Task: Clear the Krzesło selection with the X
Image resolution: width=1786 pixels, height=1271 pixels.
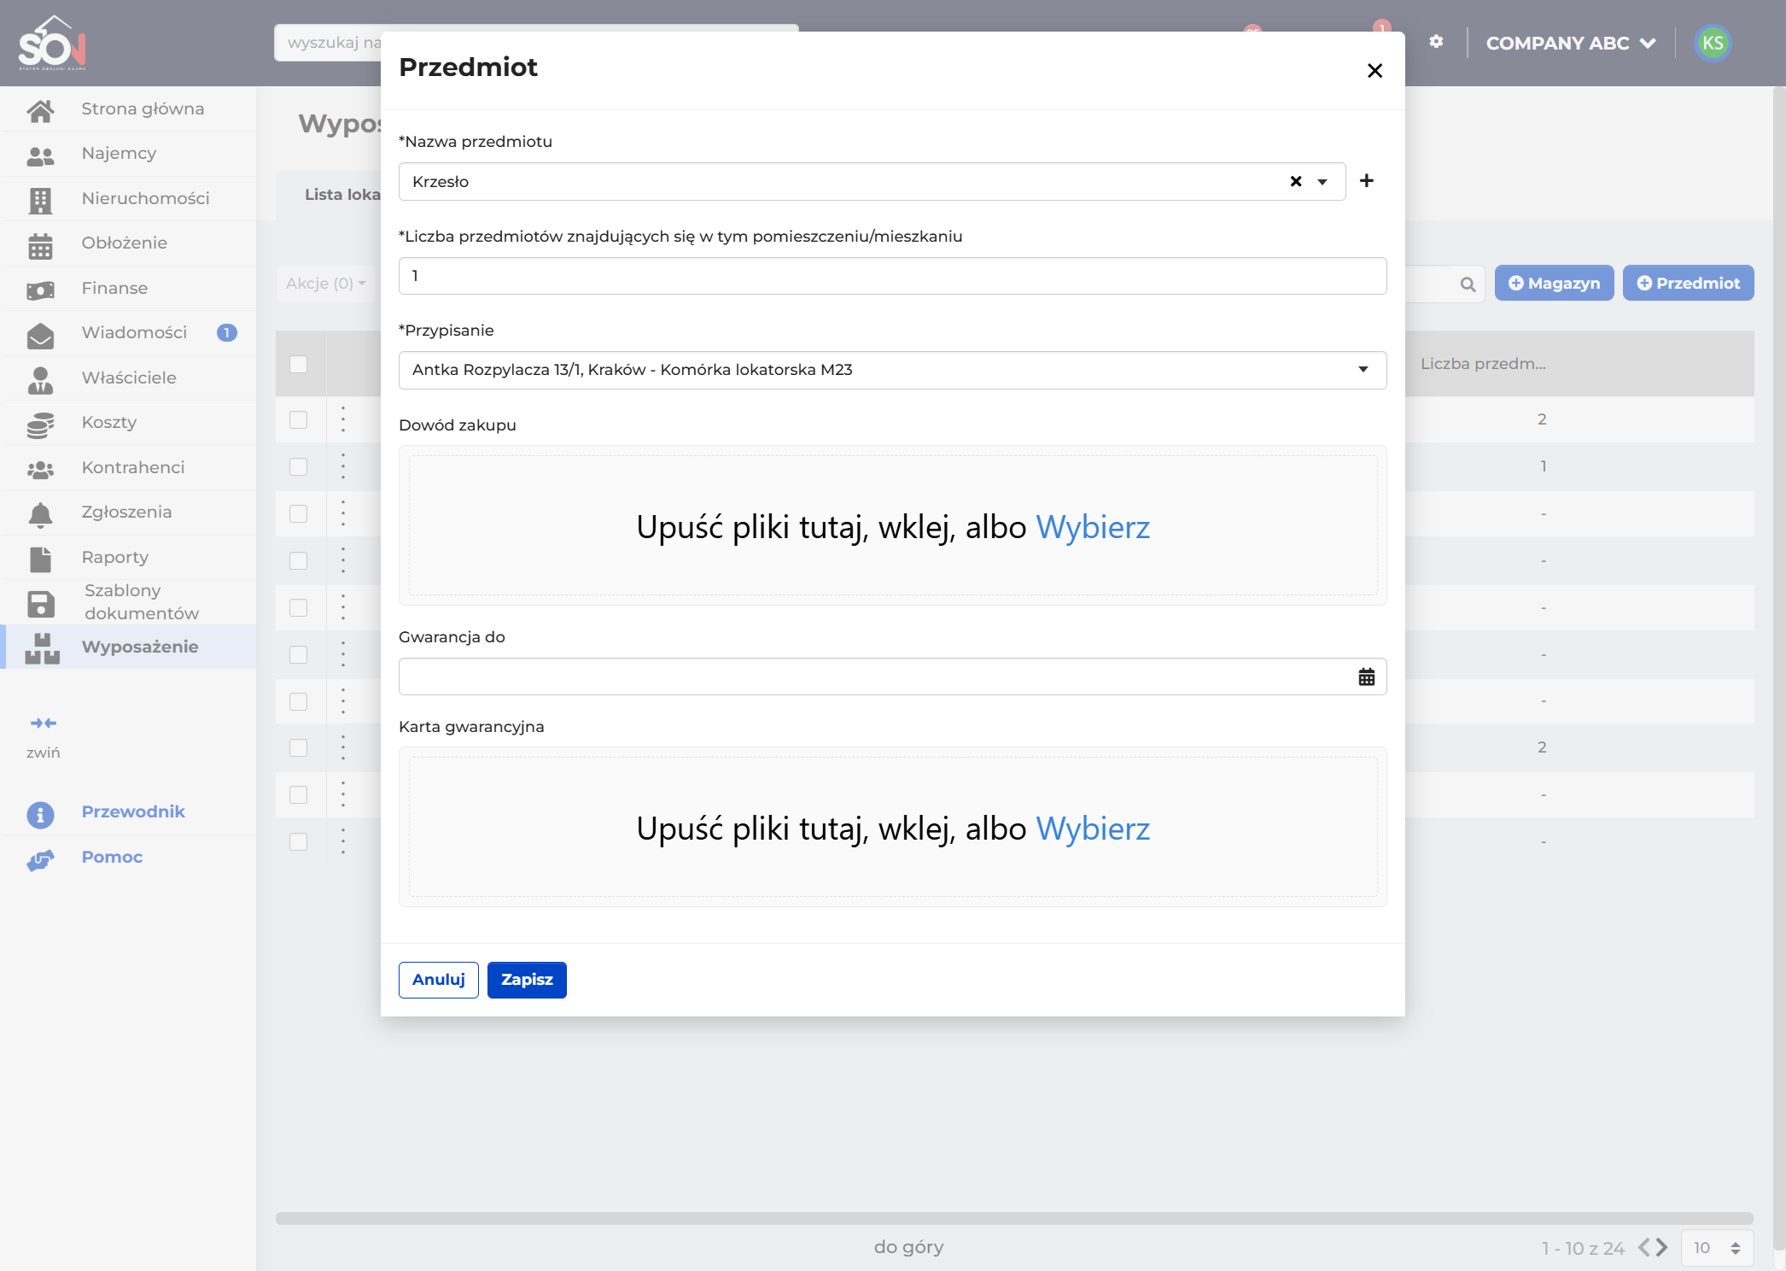Action: [x=1295, y=181]
